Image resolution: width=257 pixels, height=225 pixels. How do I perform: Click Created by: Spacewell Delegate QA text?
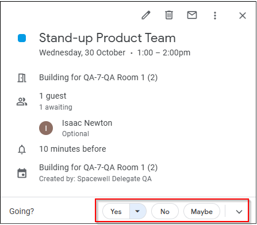[x=95, y=179]
